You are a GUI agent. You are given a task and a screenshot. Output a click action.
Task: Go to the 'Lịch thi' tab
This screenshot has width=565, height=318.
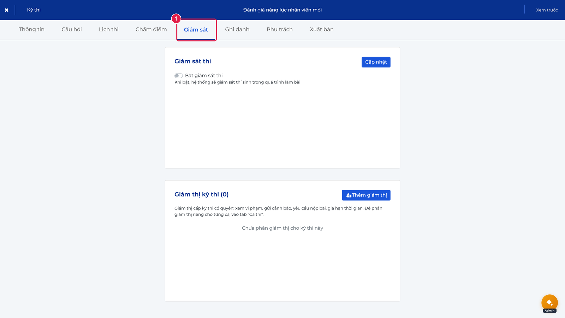pyautogui.click(x=109, y=29)
